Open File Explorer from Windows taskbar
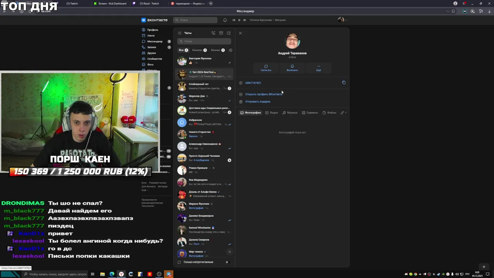Image resolution: width=494 pixels, height=278 pixels. [x=102, y=274]
